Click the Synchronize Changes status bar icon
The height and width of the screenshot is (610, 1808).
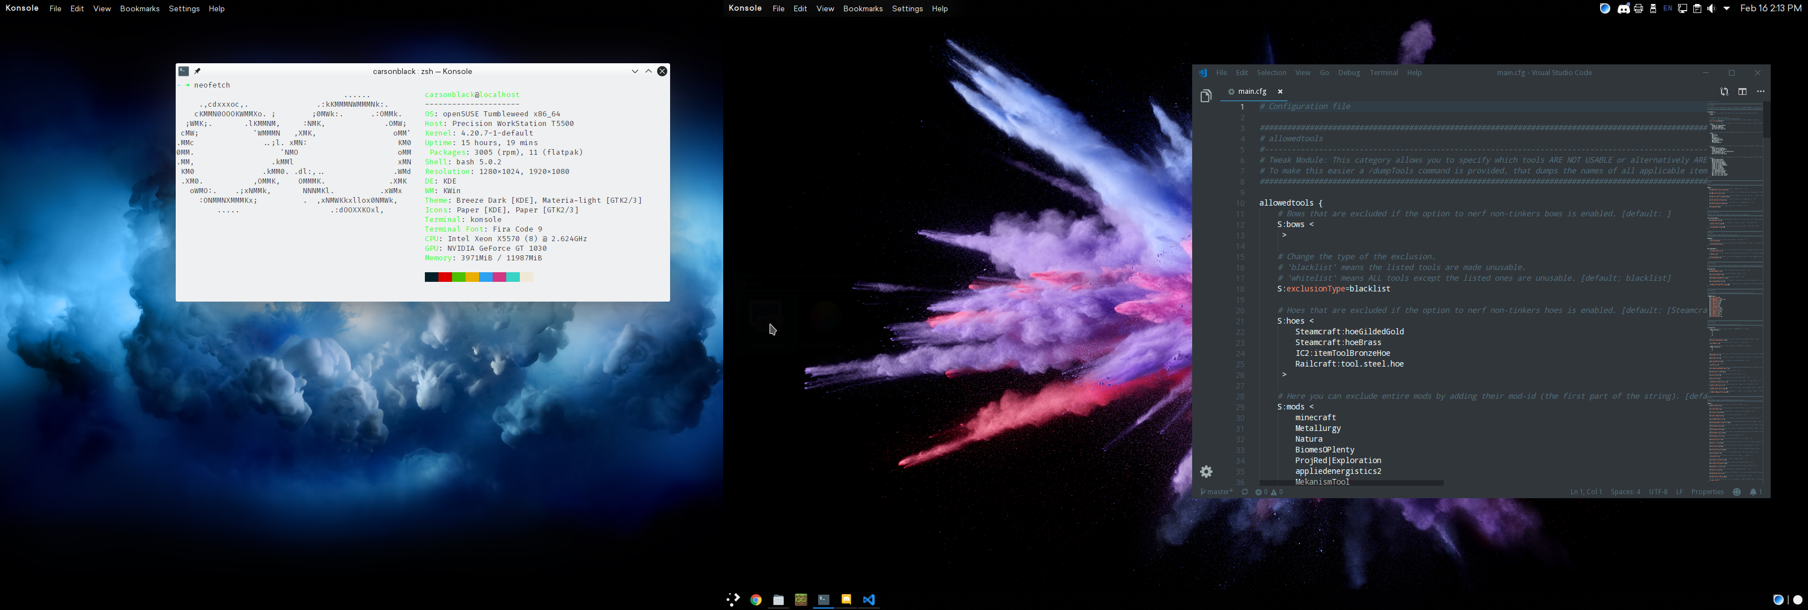[x=1245, y=492]
